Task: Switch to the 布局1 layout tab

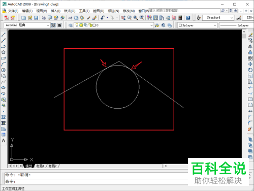Action: [40, 166]
